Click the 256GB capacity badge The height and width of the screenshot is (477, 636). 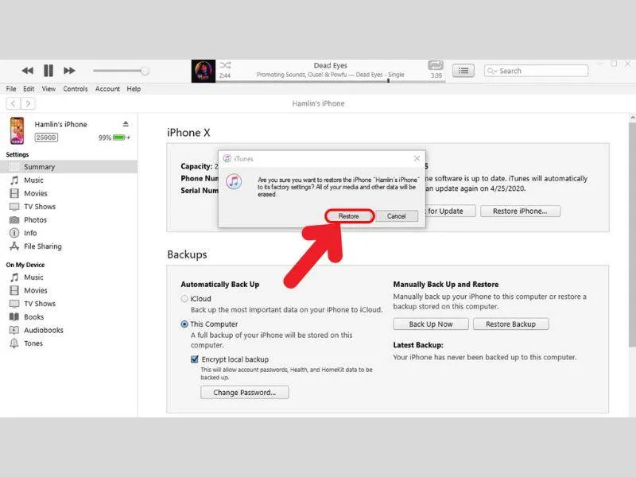pyautogui.click(x=46, y=138)
